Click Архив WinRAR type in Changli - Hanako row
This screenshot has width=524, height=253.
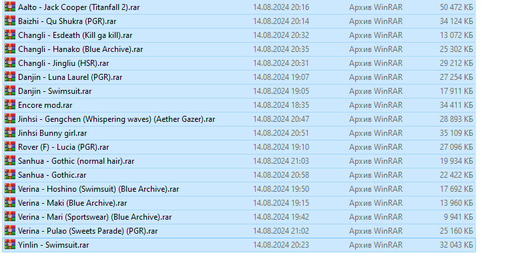pos(376,49)
